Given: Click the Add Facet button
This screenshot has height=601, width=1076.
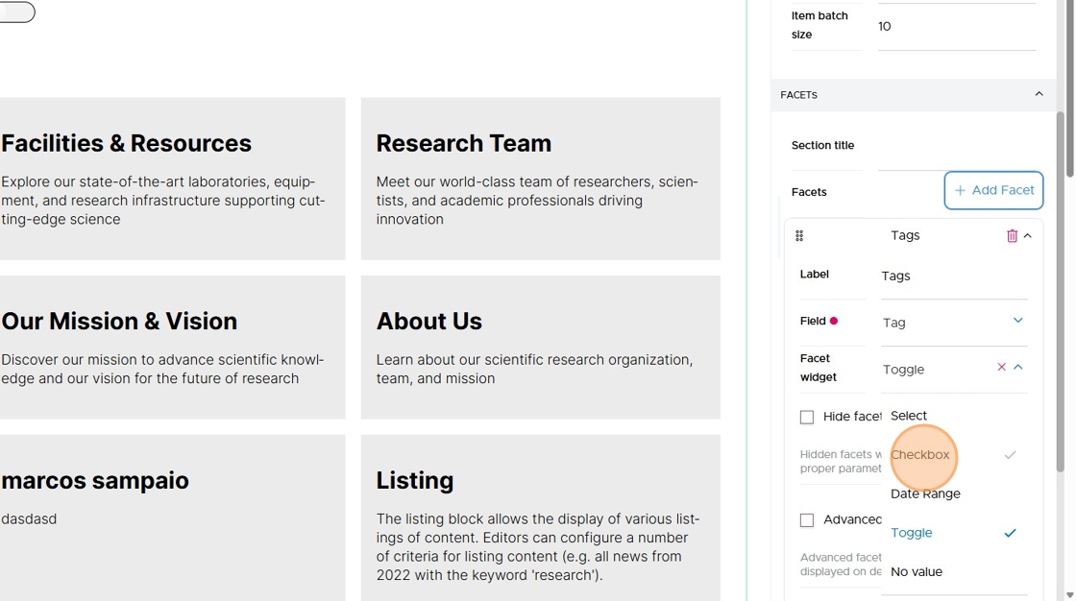Looking at the screenshot, I should click(993, 190).
